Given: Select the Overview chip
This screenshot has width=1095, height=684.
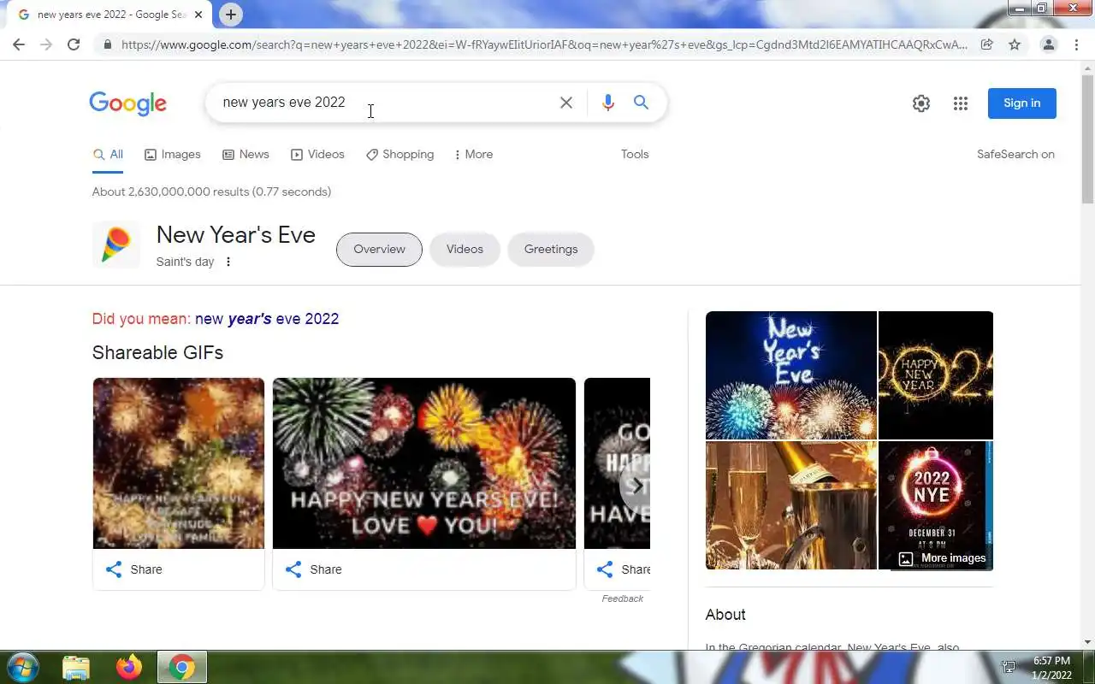Looking at the screenshot, I should point(379,250).
